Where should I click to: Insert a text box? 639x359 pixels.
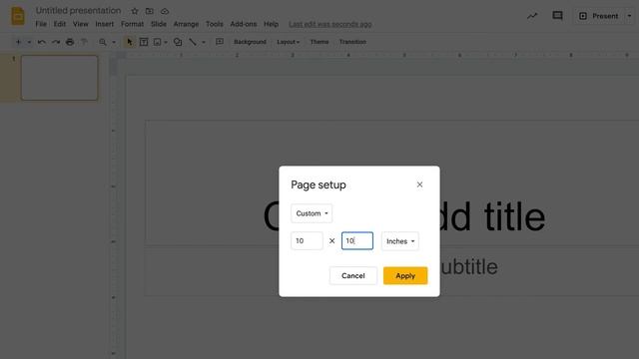tap(144, 42)
